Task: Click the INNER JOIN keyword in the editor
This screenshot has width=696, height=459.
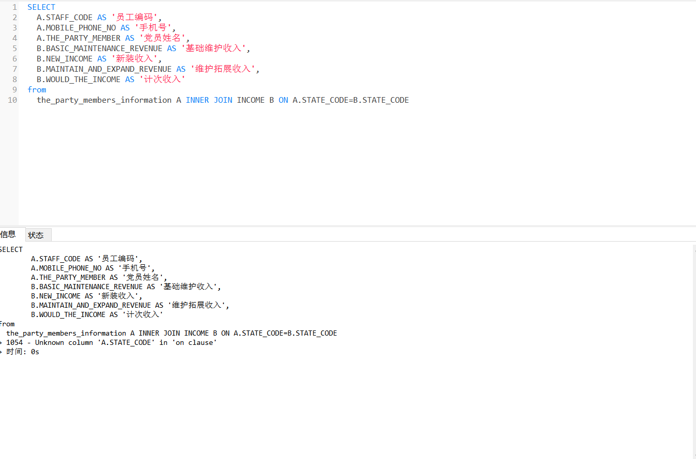Action: (209, 100)
